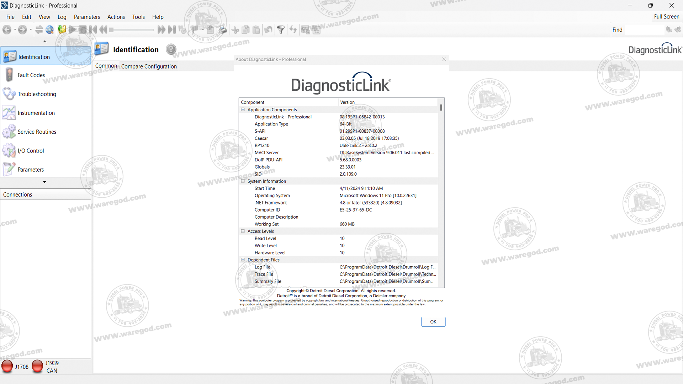The height and width of the screenshot is (384, 683).
Task: Click the connect/disconnect arrows toolbar icon
Action: click(39, 30)
